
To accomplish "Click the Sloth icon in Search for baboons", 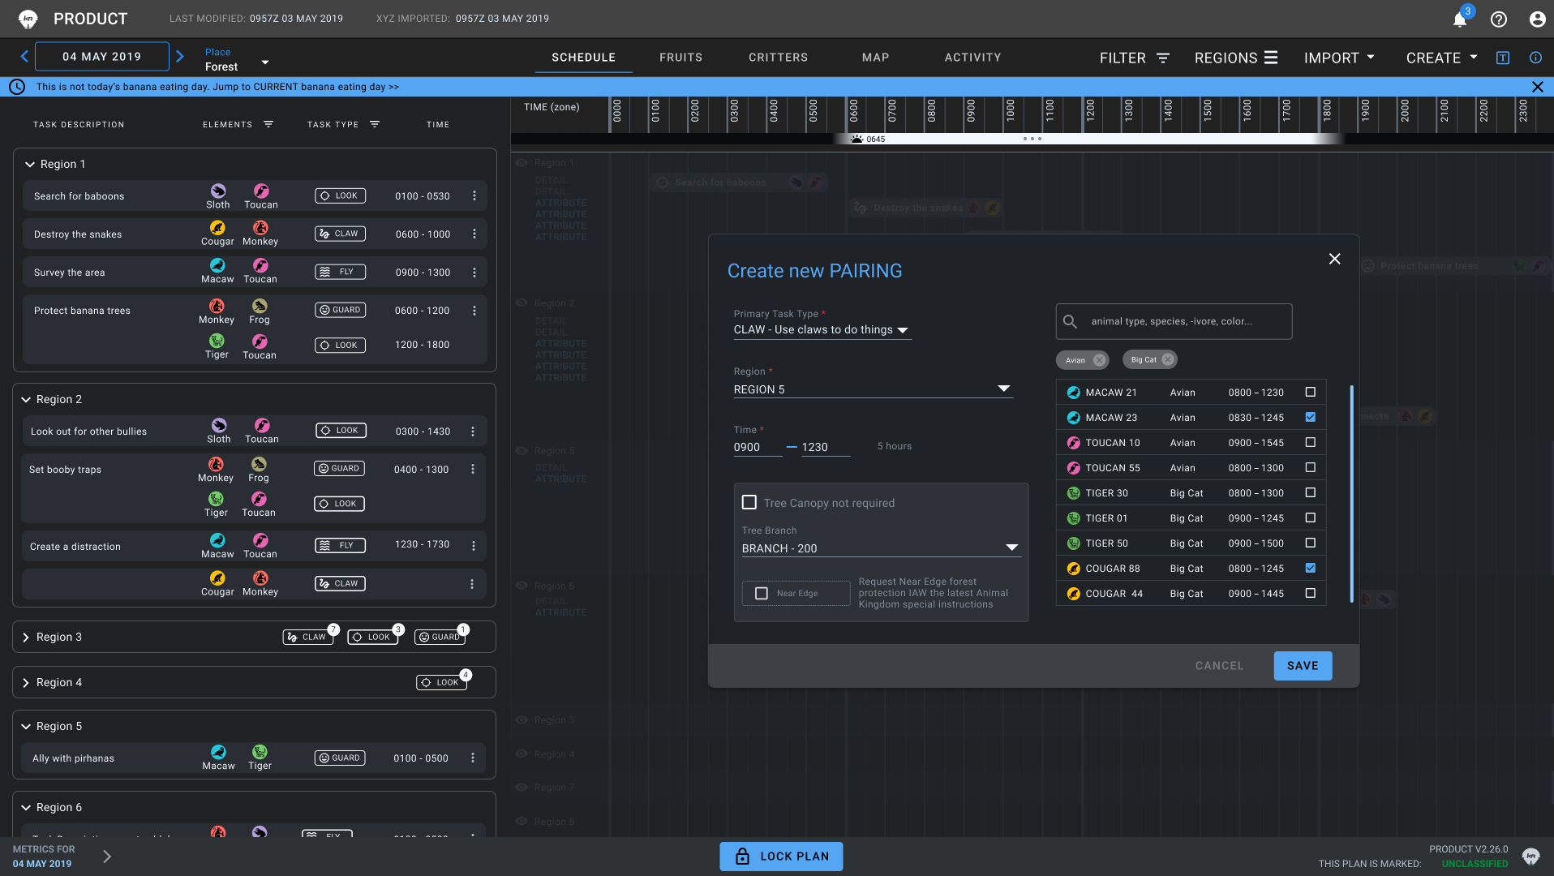I will [218, 191].
